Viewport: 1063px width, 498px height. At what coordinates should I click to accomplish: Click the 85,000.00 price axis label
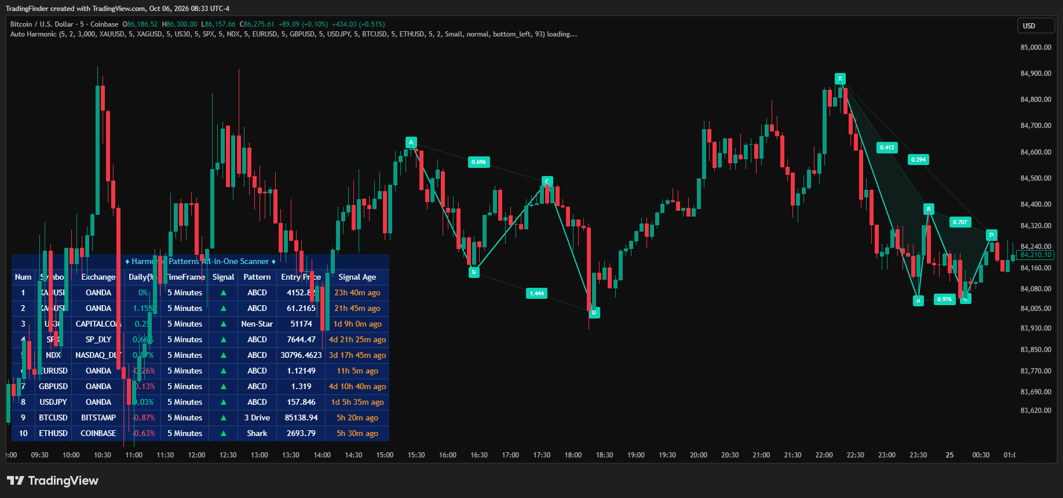tap(1036, 47)
